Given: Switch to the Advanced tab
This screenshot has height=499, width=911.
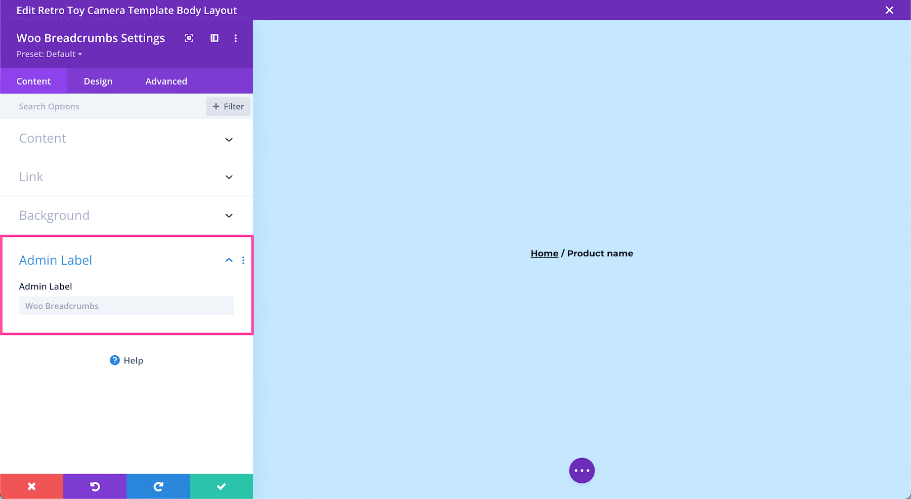Looking at the screenshot, I should click(166, 81).
